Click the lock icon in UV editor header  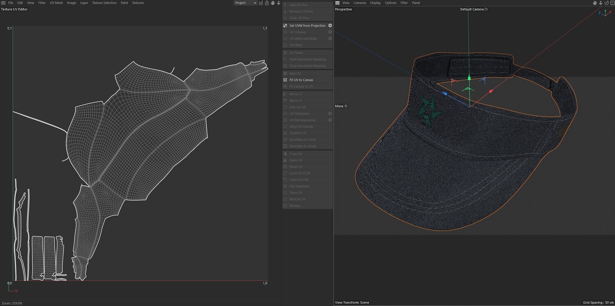(x=267, y=3)
